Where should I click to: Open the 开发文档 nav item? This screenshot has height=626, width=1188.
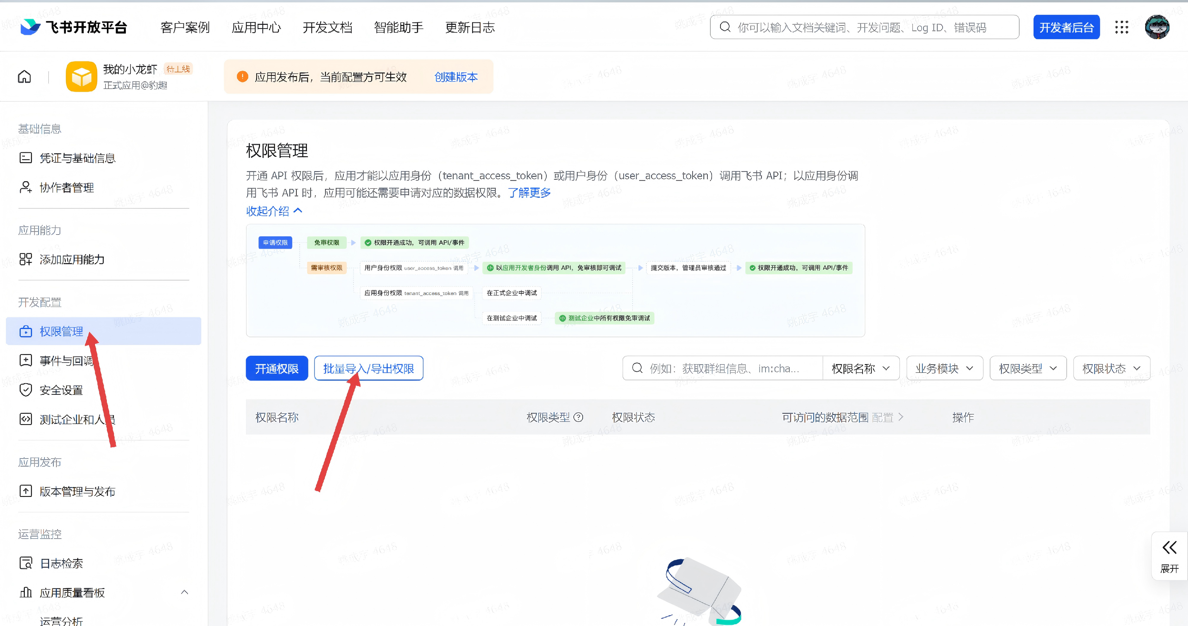[x=327, y=27]
